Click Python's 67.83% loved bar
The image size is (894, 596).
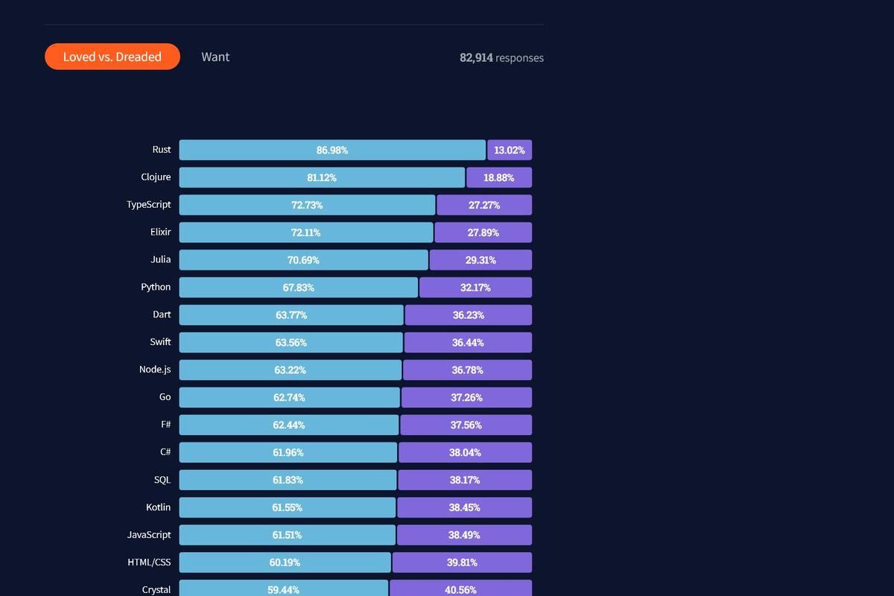299,288
